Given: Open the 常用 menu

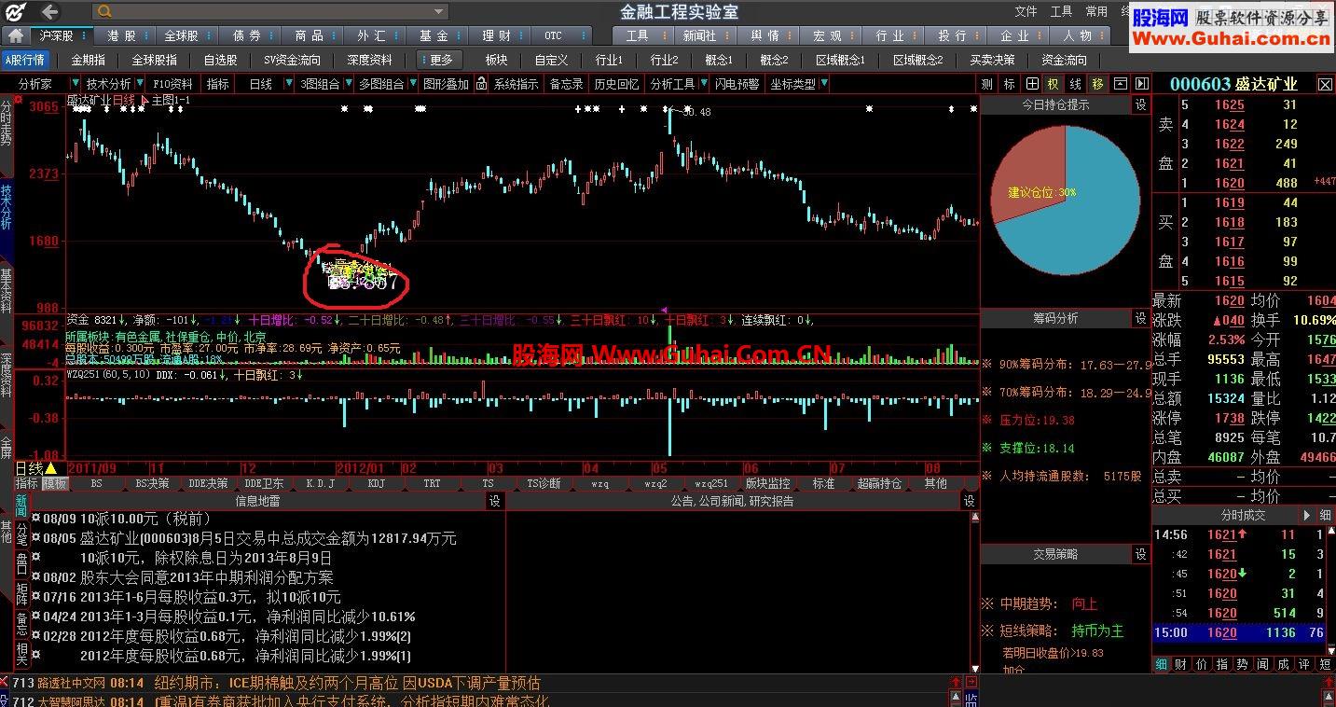Looking at the screenshot, I should (1096, 12).
